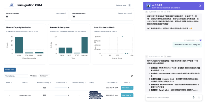The height and width of the screenshot is (108, 207).
Task: Click the bot icon beside the 02:21:12 timestamp
Action: click(146, 12)
